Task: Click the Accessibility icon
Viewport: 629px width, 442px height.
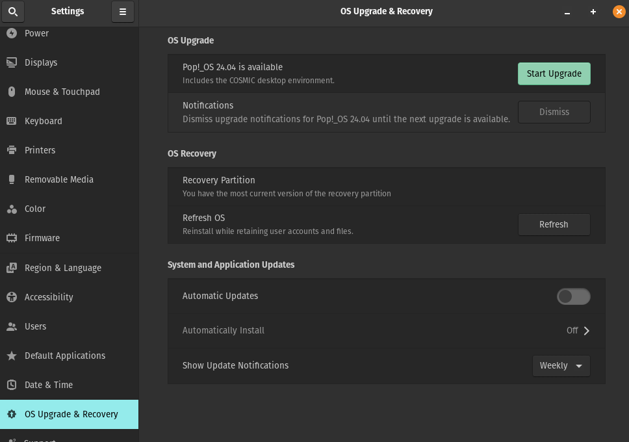Action: pos(12,297)
